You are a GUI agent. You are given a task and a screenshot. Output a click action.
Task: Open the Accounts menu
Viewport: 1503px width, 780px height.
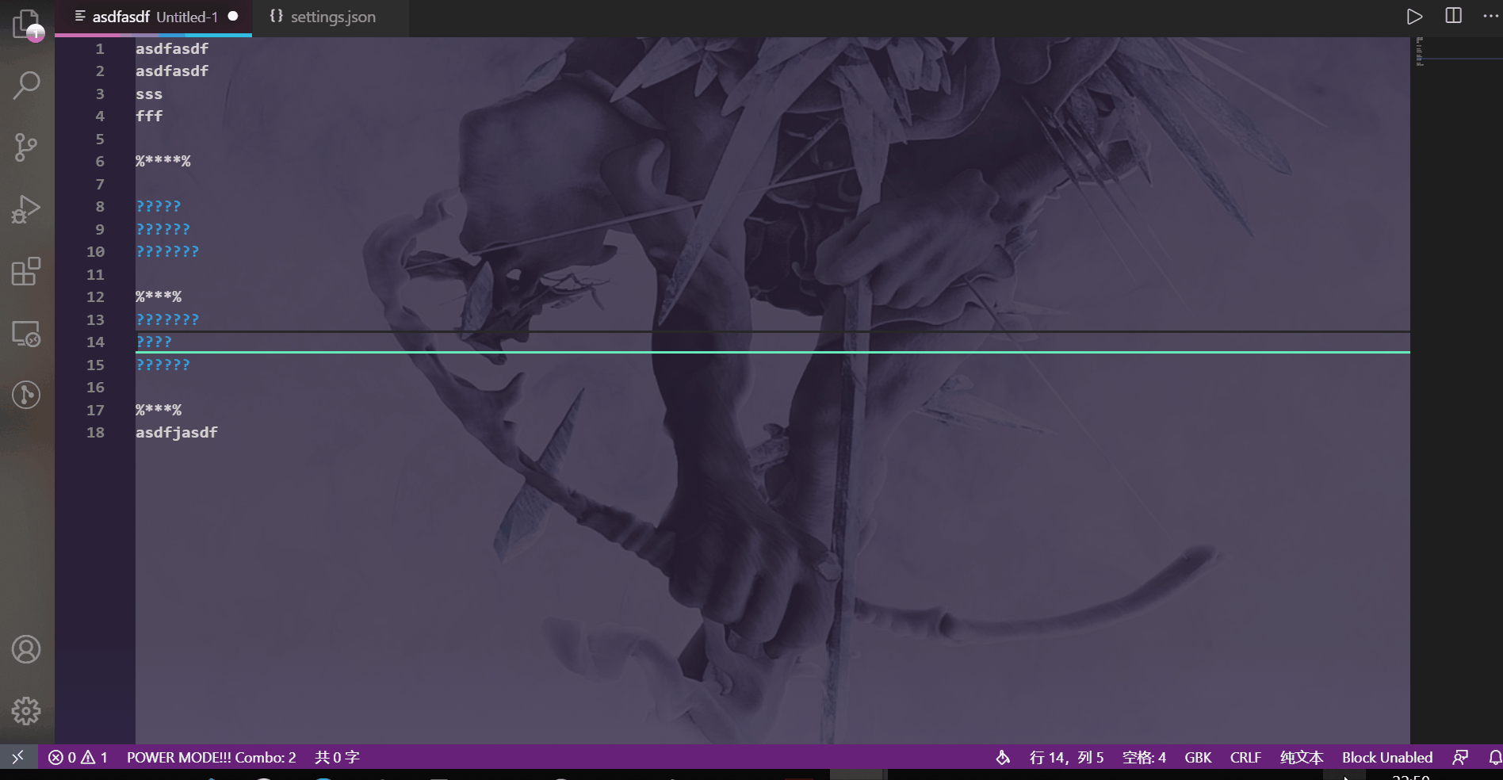tap(26, 649)
